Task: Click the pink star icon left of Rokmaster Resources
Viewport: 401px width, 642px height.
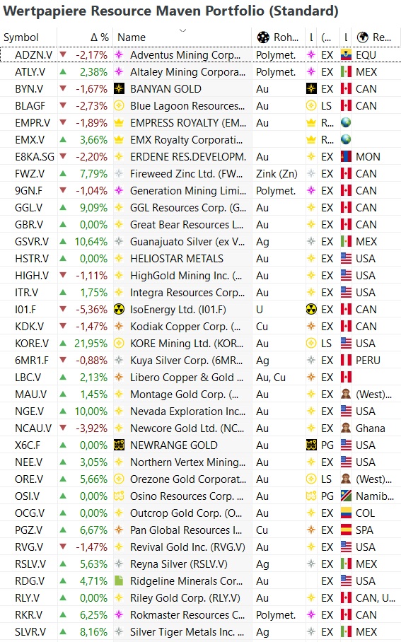Action: click(119, 615)
